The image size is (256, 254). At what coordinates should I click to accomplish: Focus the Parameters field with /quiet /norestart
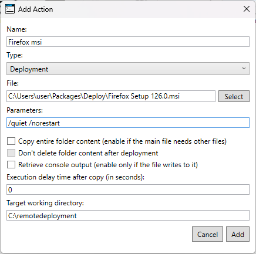(x=128, y=123)
